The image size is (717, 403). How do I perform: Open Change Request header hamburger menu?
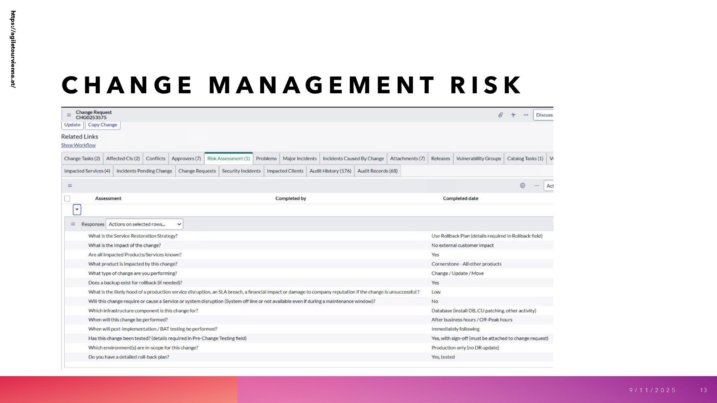coord(69,115)
